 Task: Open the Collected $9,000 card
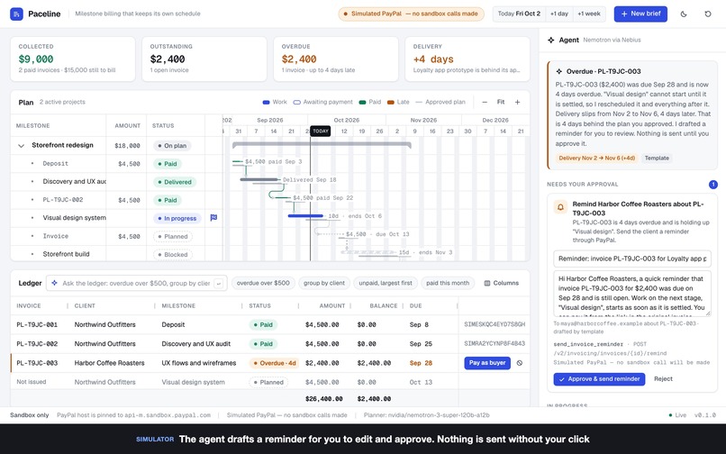click(73, 59)
